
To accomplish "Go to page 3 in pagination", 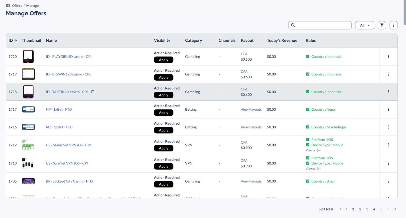I will [367, 209].
